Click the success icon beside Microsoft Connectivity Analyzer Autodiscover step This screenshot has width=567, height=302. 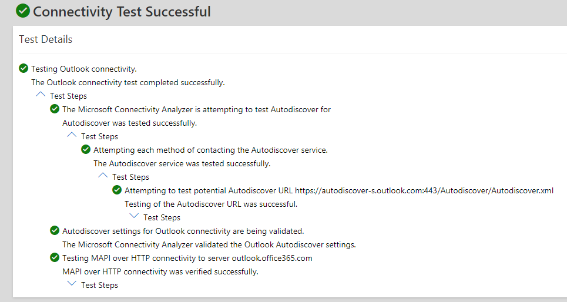[55, 109]
